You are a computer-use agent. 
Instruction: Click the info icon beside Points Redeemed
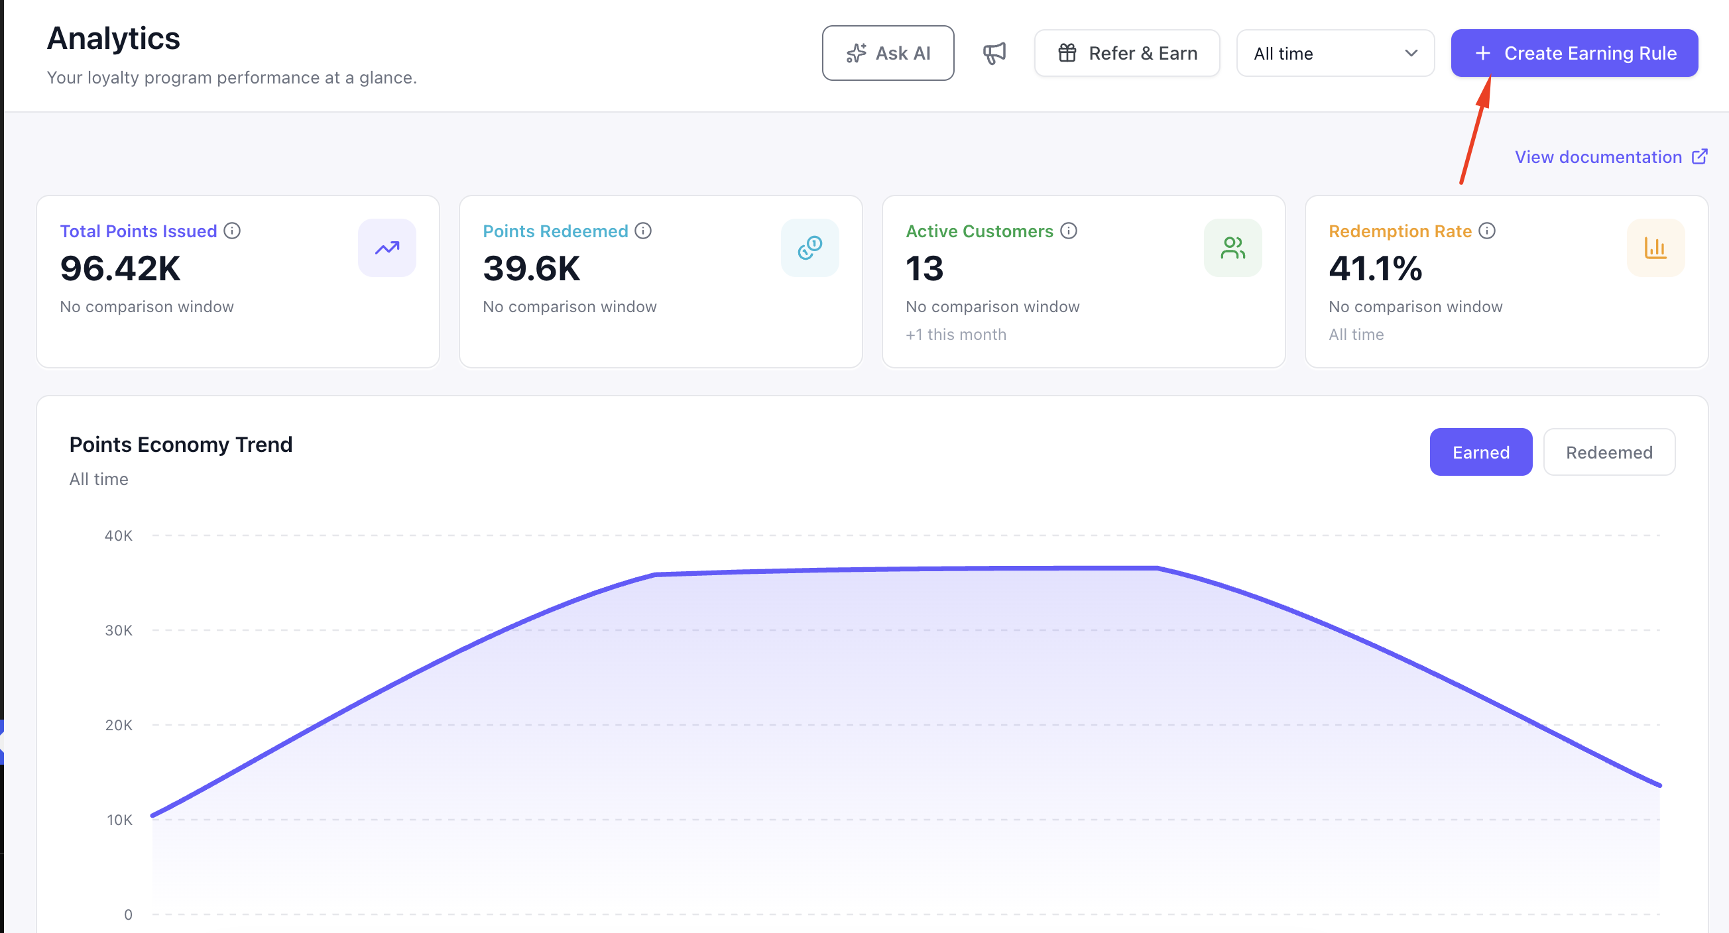(x=643, y=231)
